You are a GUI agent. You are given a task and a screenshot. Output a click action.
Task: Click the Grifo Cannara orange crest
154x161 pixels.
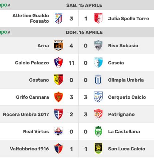(x=59, y=97)
